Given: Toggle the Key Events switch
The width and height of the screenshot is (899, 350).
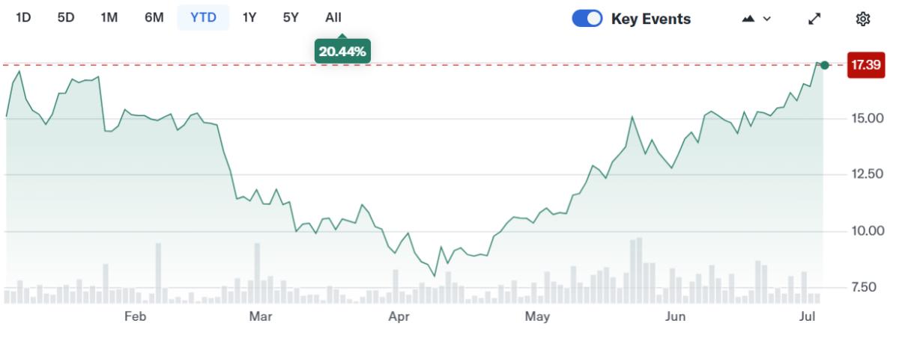Looking at the screenshot, I should tap(587, 19).
